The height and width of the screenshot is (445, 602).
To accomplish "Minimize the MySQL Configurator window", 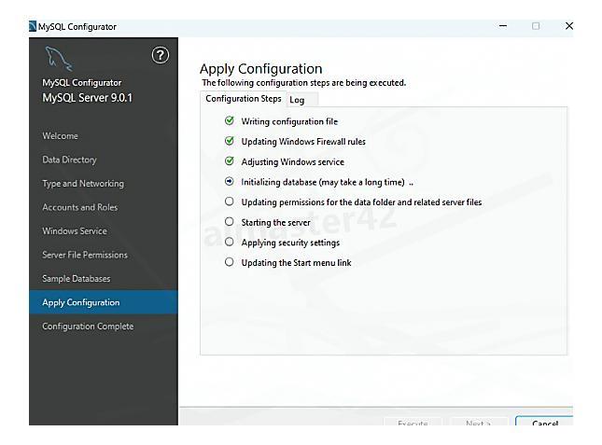I will [504, 26].
